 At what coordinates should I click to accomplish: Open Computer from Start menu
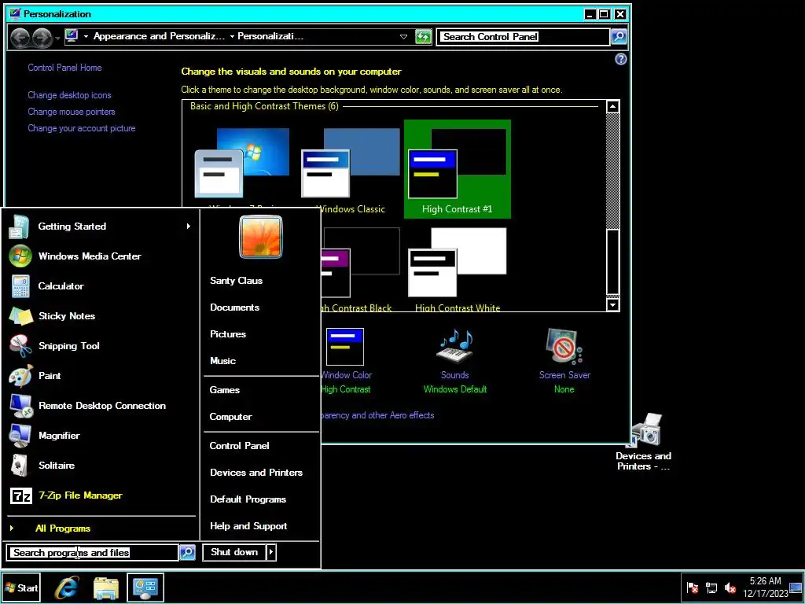click(230, 417)
